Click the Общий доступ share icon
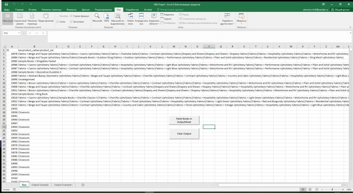 (x=332, y=10)
